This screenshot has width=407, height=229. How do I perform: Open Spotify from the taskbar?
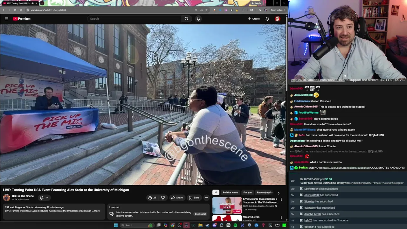235,225
